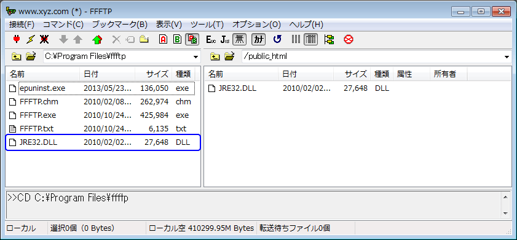Open the オプション(O) menu
517x240 pixels.
click(256, 25)
